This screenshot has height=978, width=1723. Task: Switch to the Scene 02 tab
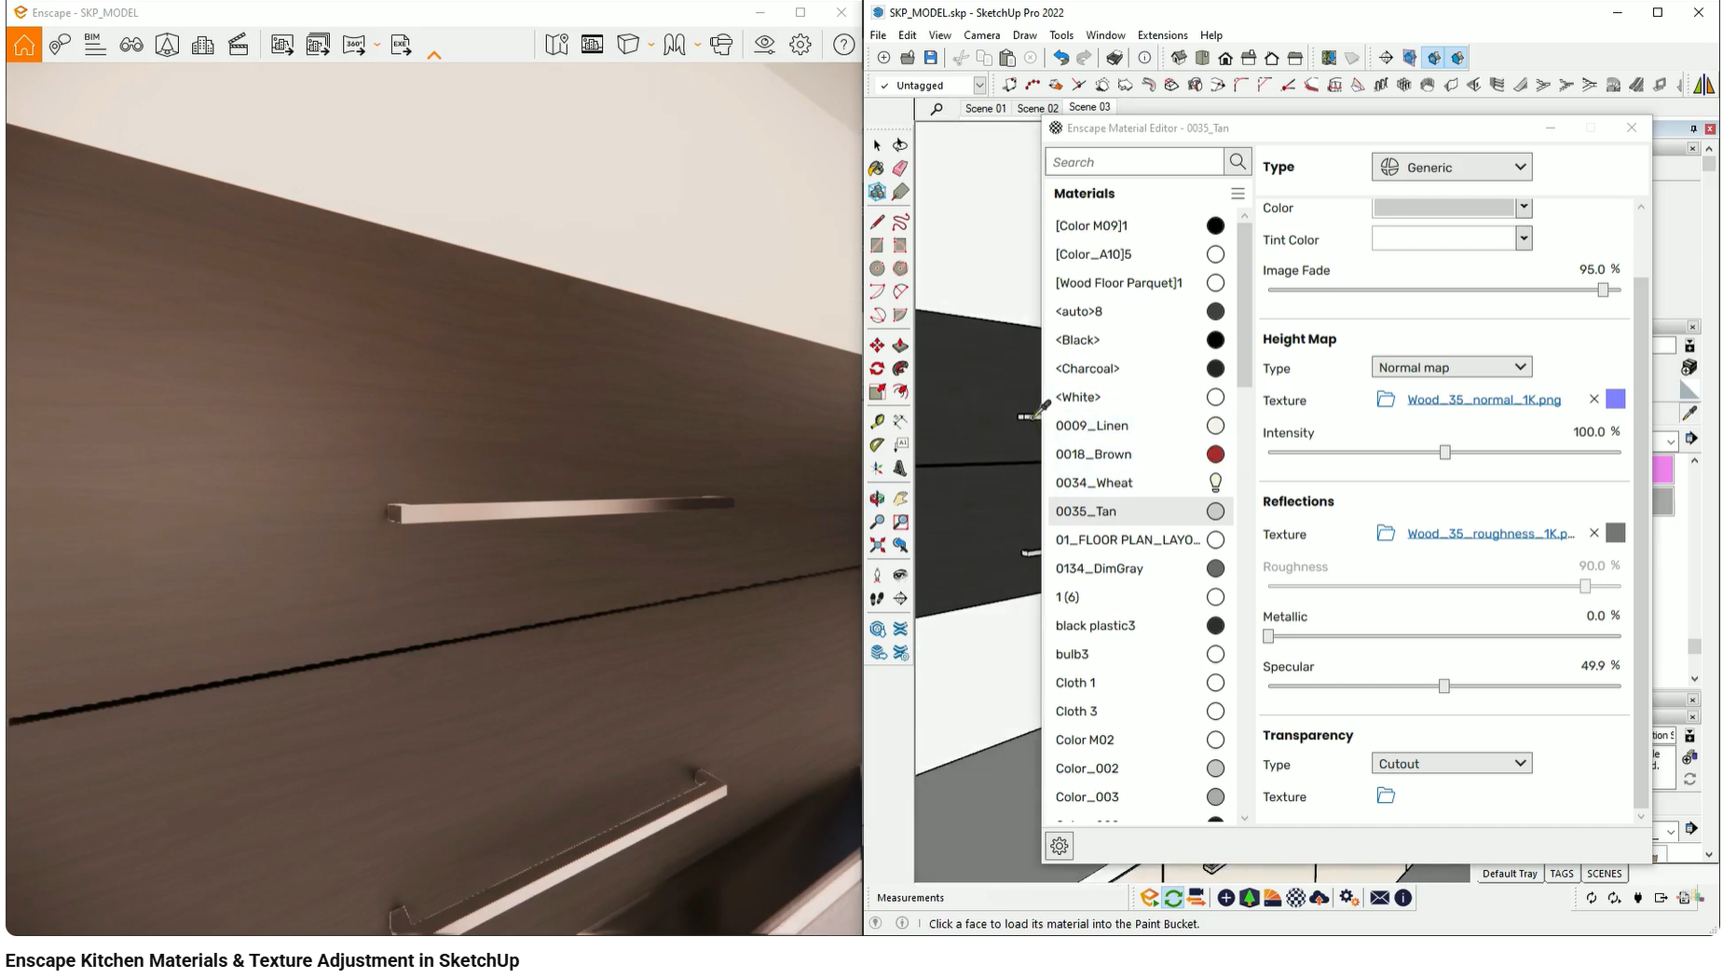click(1037, 107)
